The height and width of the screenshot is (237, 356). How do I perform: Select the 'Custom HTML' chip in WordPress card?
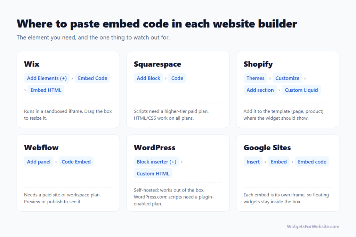pos(153,173)
